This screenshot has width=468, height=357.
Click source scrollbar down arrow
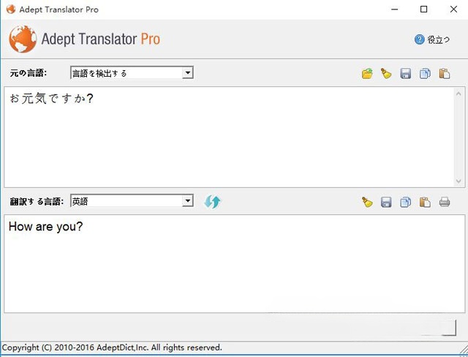click(x=459, y=181)
